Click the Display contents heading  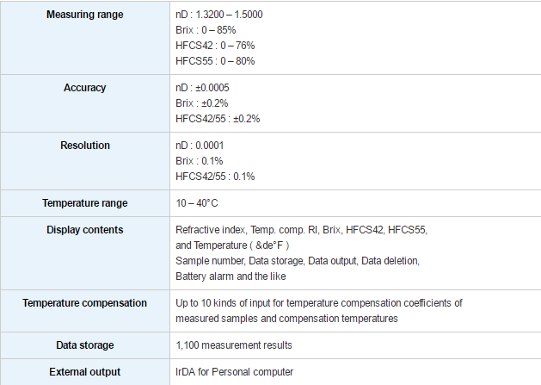point(85,230)
